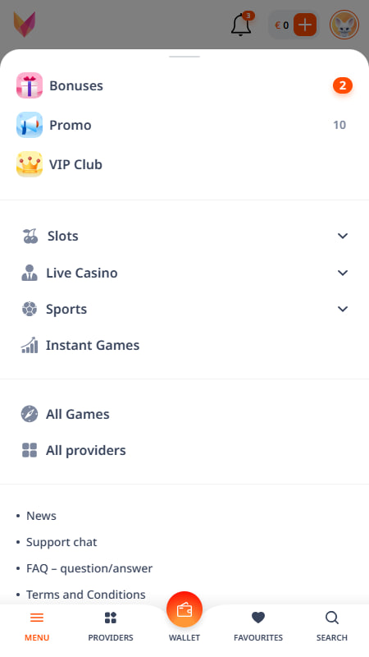This screenshot has width=369, height=657.
Task: Open the Search bottom tab
Action: 332,627
